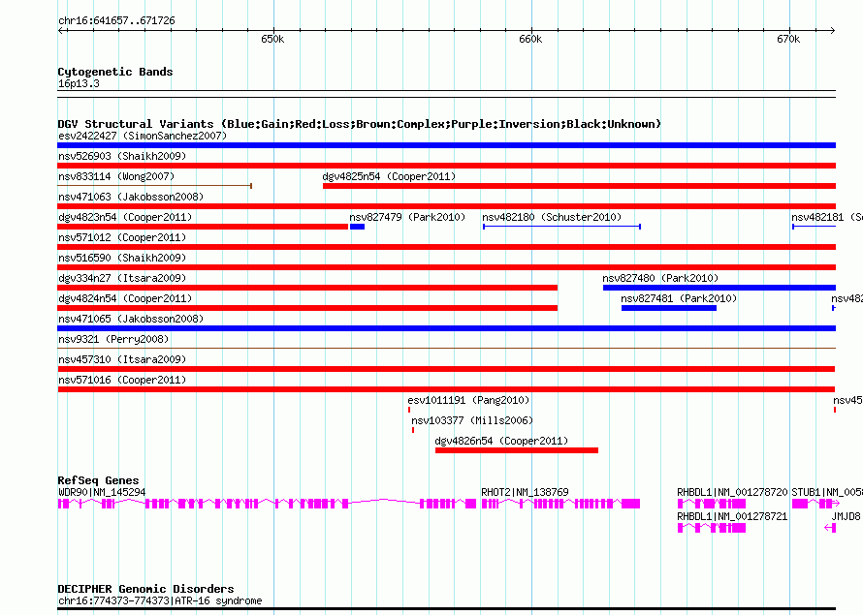Select the nsv526903 (Shaikh2009) variant label
The image size is (863, 615).
click(122, 156)
